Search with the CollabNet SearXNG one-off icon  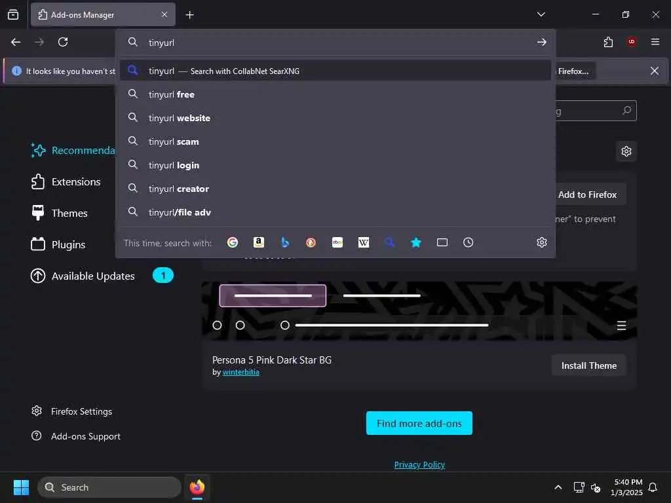[x=389, y=242]
